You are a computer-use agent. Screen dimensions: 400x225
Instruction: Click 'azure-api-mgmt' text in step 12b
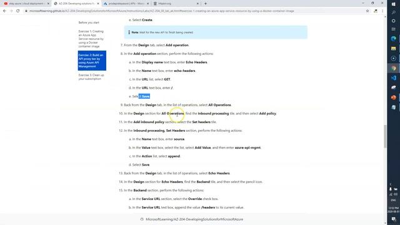(247, 147)
